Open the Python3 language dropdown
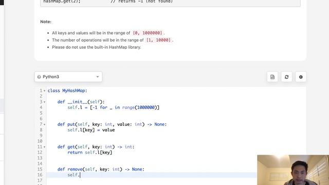This screenshot has height=185, width=329. click(68, 77)
